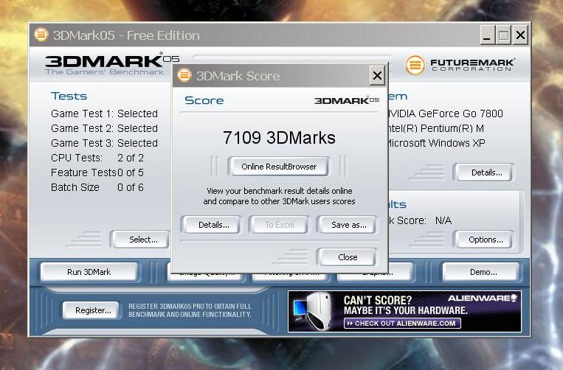This screenshot has height=370, width=563.
Task: Click the 3DMark Score dialog orange icon
Action: click(184, 75)
